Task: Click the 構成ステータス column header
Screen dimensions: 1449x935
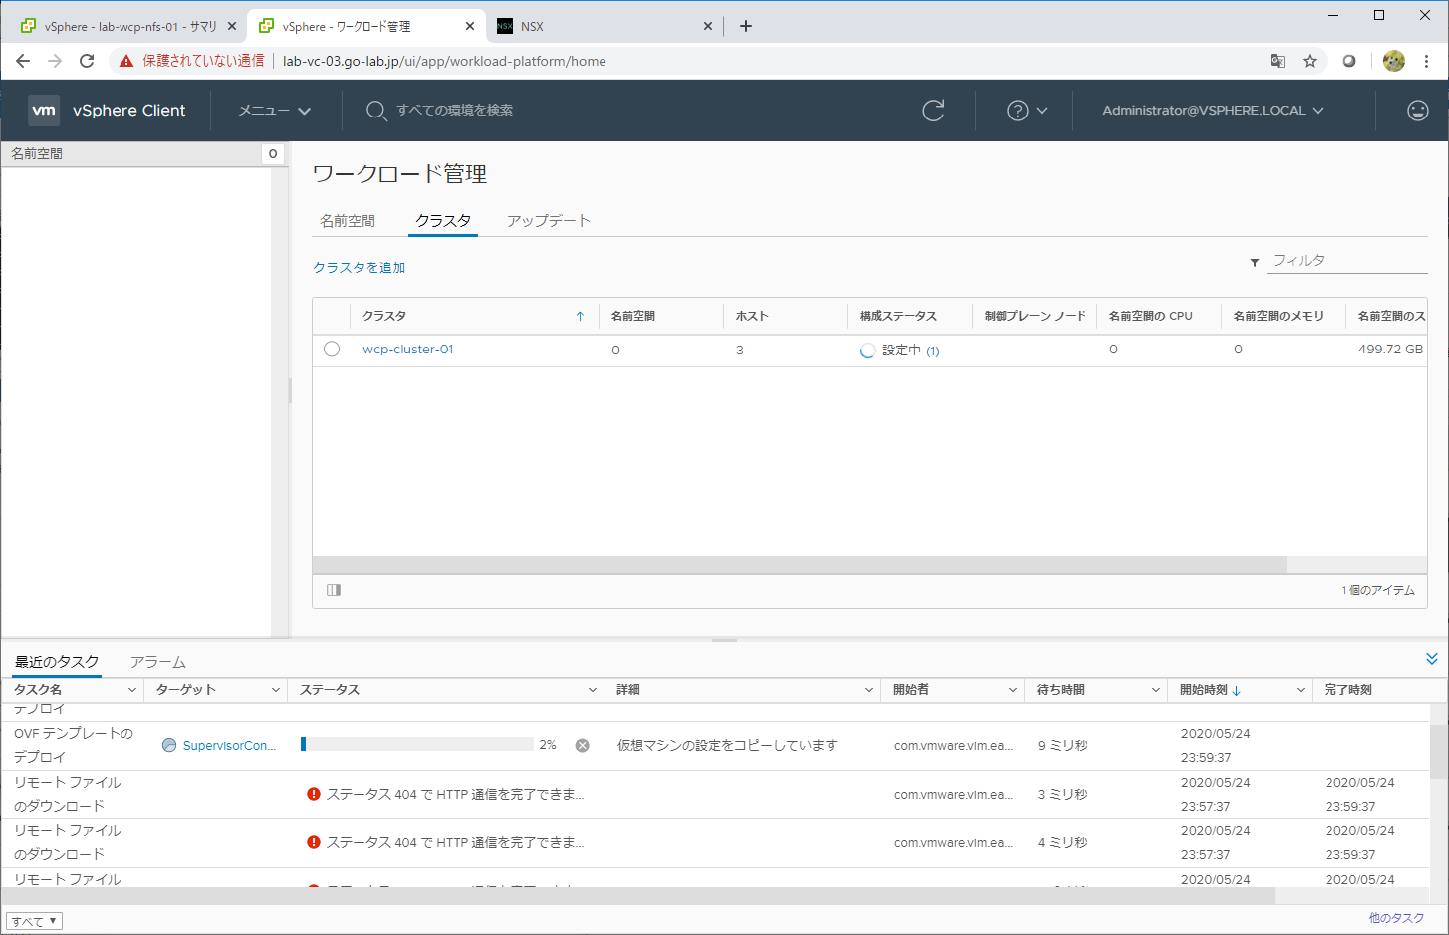Action: click(x=898, y=316)
